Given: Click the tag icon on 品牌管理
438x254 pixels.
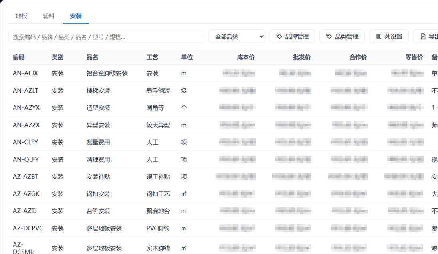Looking at the screenshot, I should pyautogui.click(x=279, y=36).
